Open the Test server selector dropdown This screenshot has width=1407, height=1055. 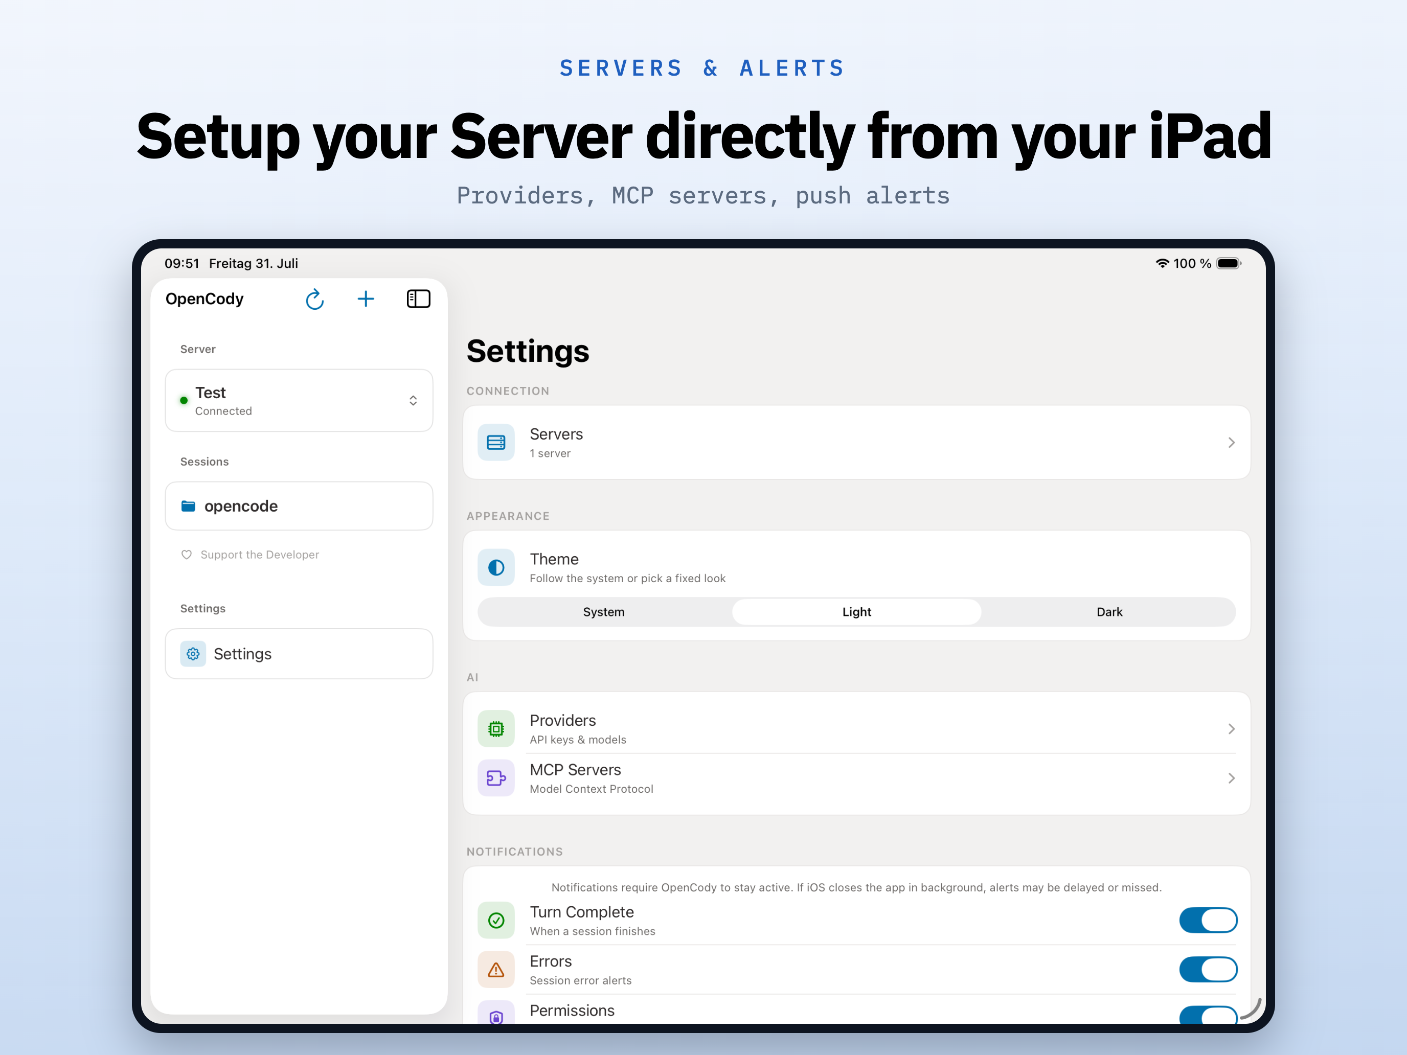(x=299, y=401)
